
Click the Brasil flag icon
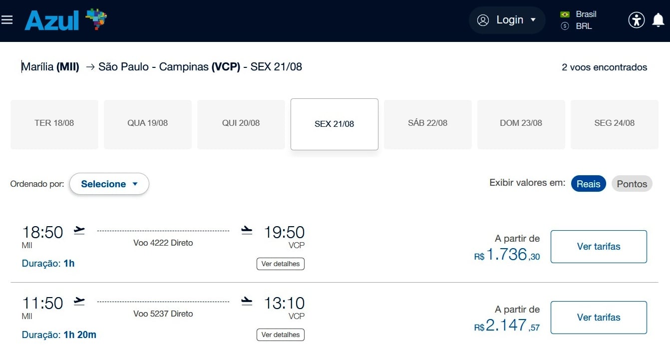(x=565, y=14)
